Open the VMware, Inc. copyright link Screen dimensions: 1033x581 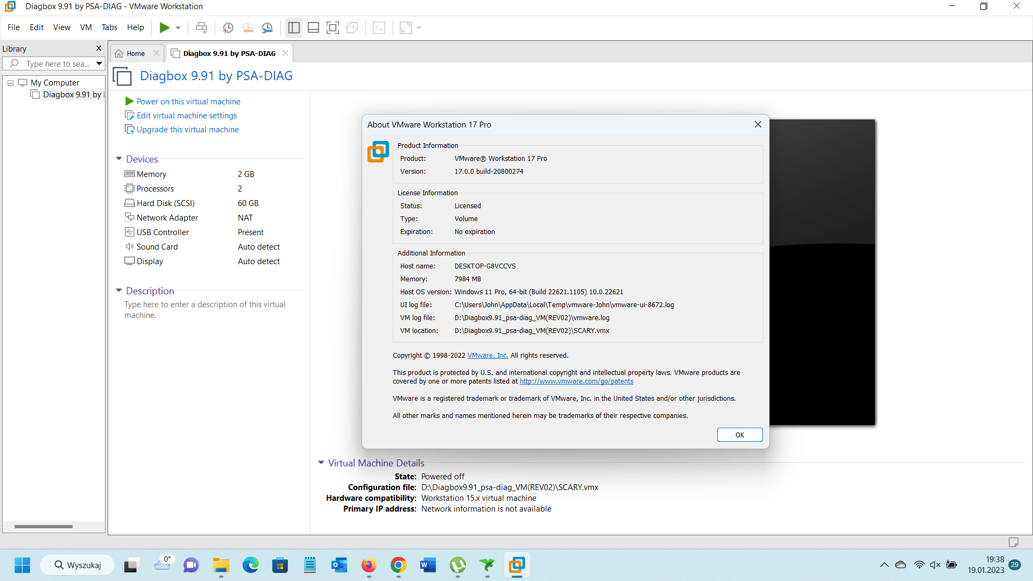click(487, 356)
